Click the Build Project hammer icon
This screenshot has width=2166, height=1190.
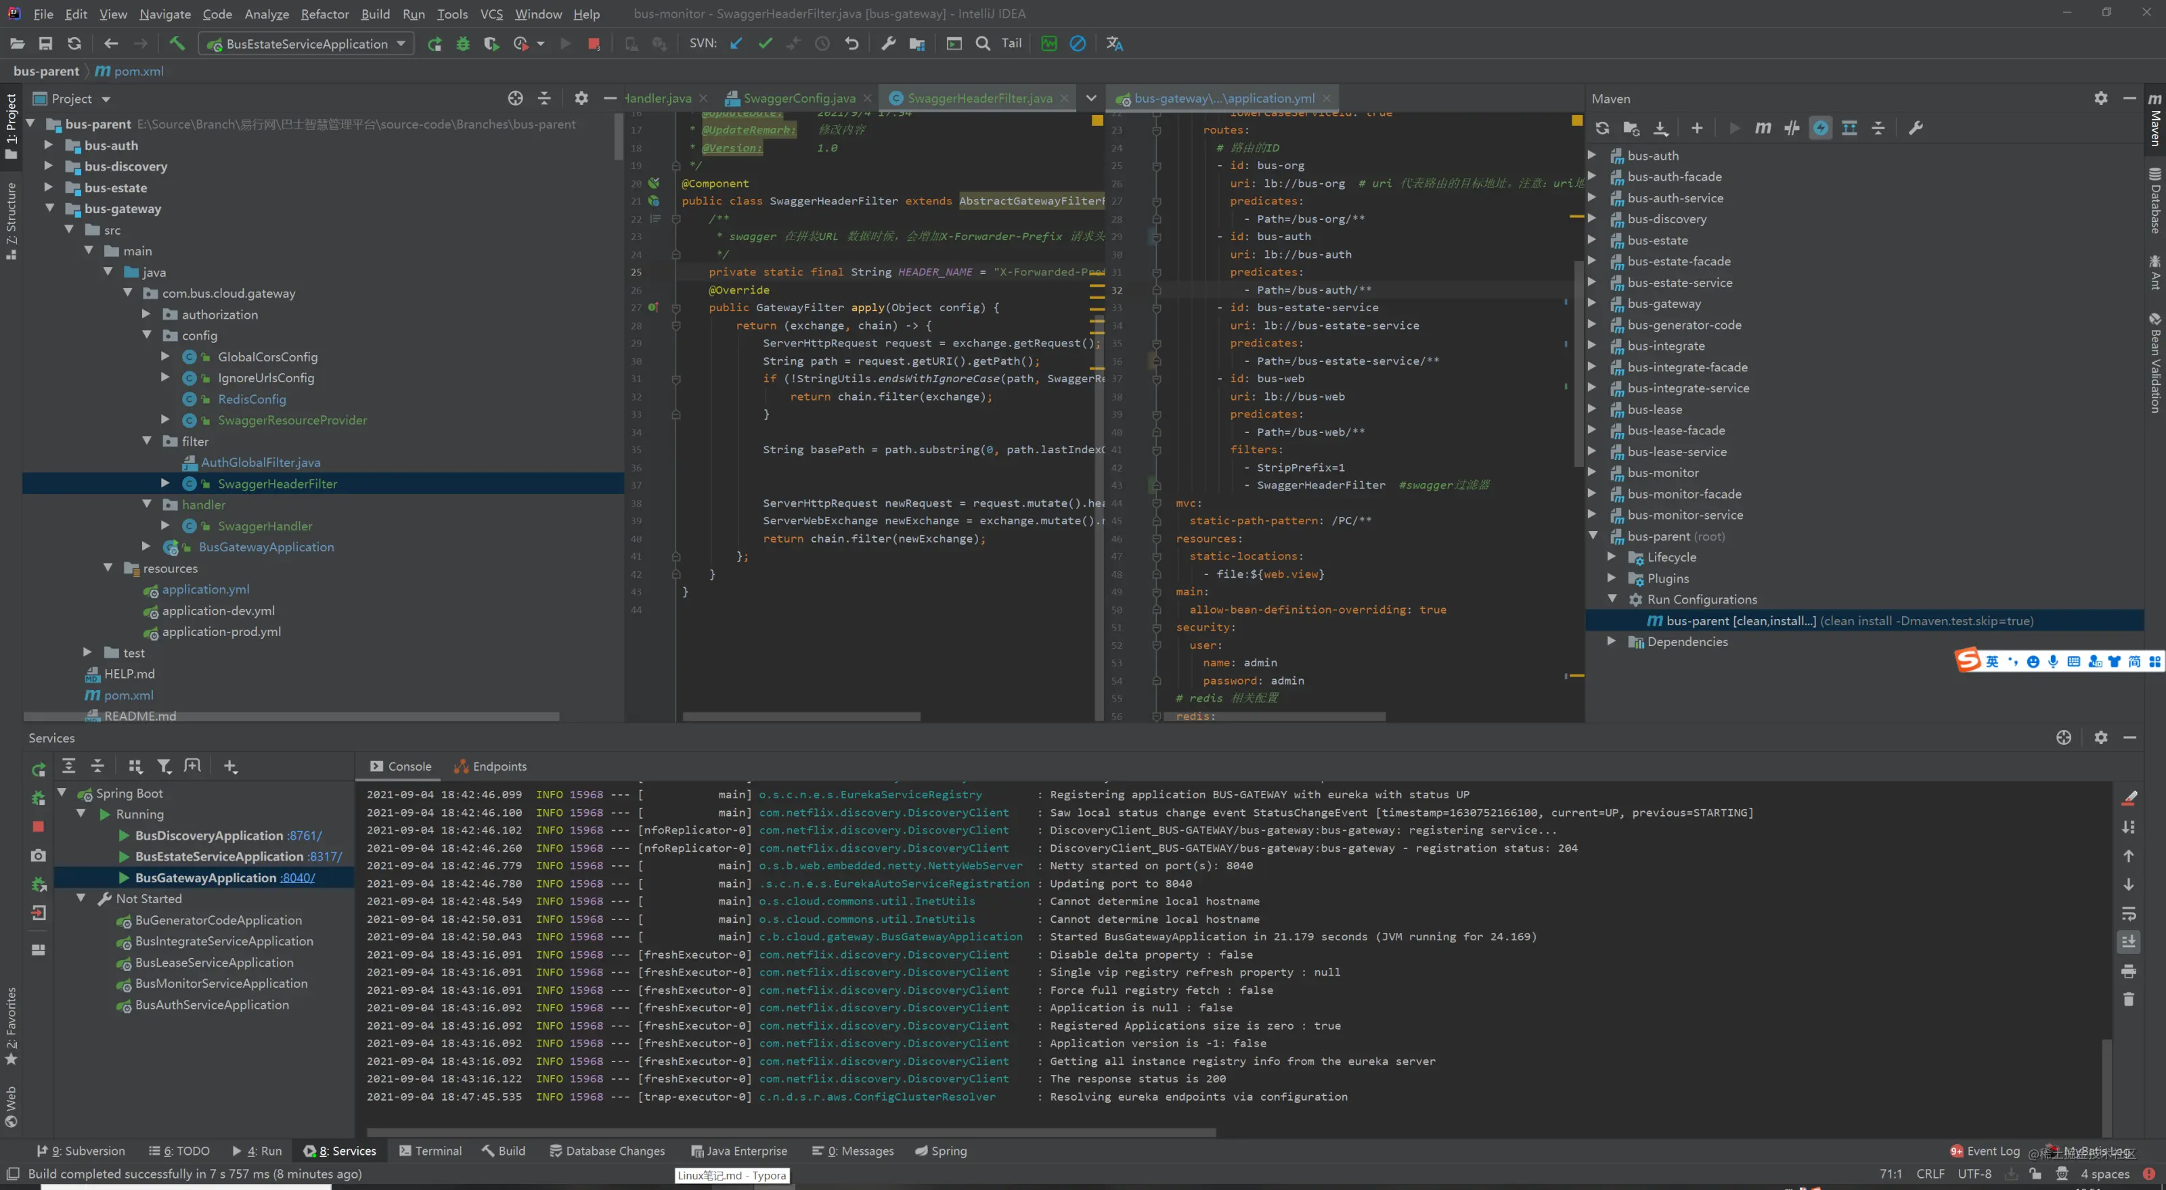point(177,44)
